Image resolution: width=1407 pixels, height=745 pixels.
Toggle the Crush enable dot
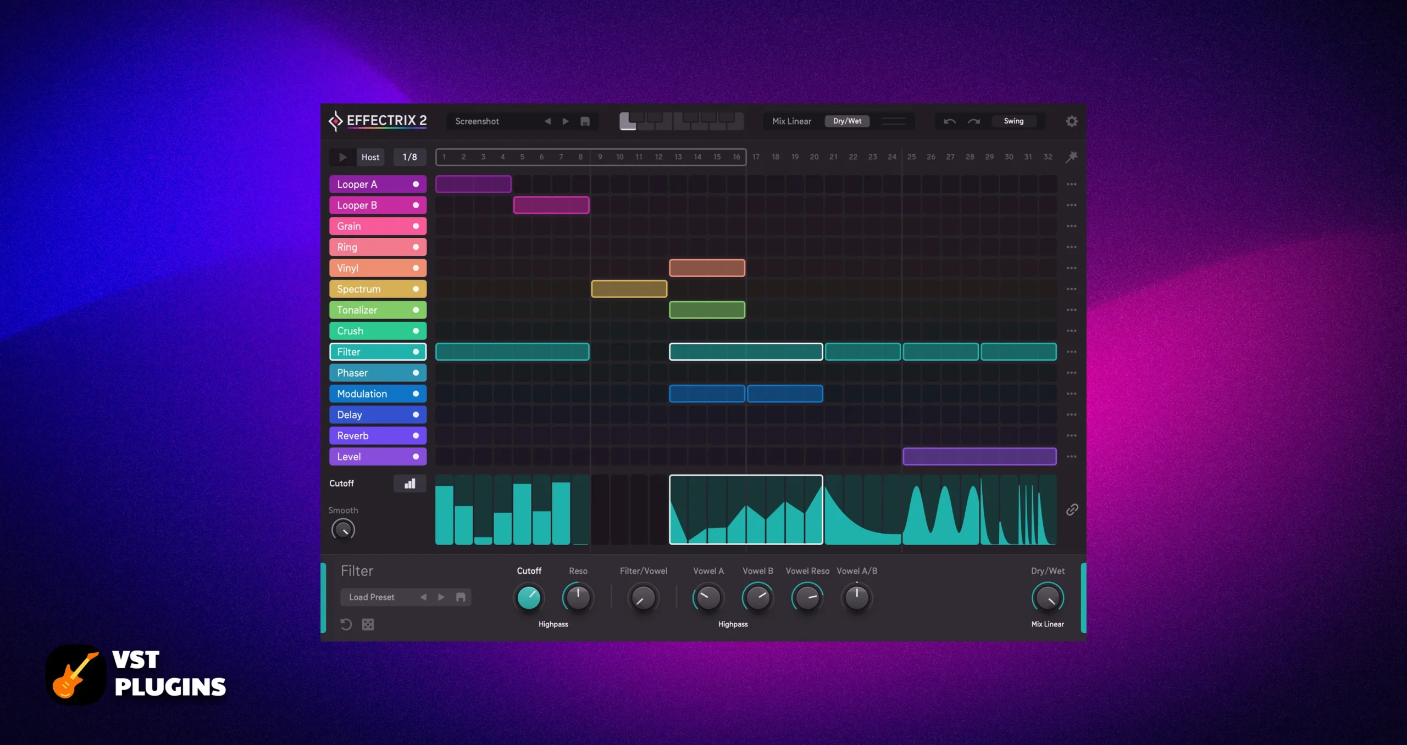416,331
